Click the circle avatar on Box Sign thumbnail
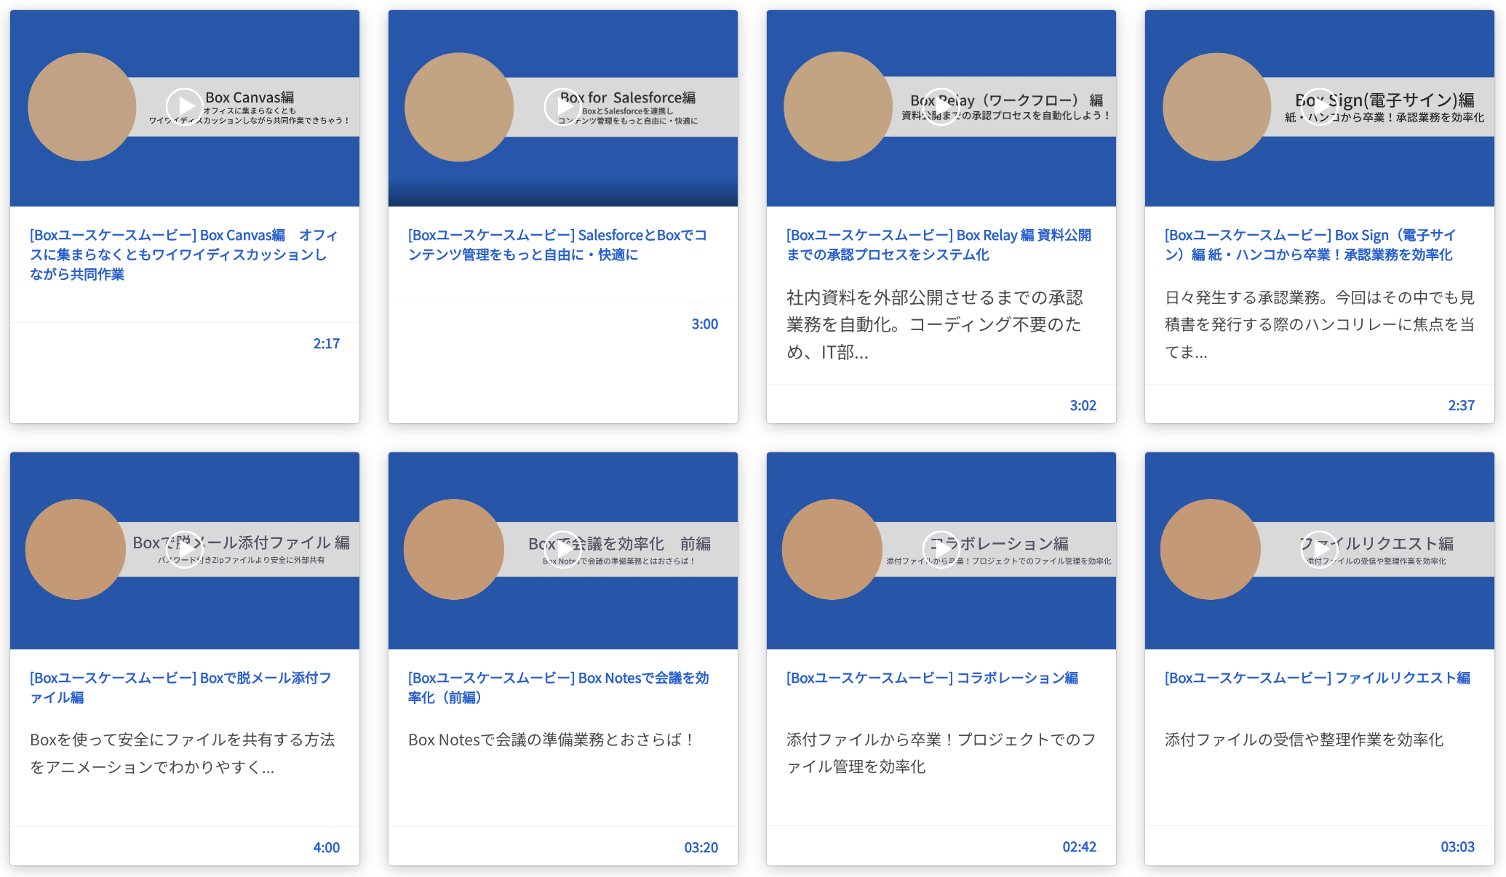 [1216, 106]
